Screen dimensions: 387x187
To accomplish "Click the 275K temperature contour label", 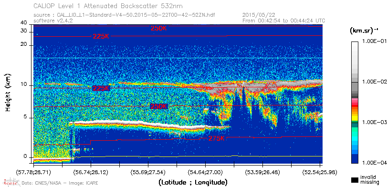I will 217,138.
